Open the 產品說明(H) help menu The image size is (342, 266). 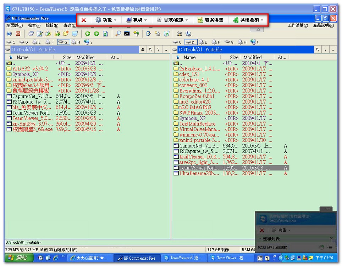[x=323, y=25]
